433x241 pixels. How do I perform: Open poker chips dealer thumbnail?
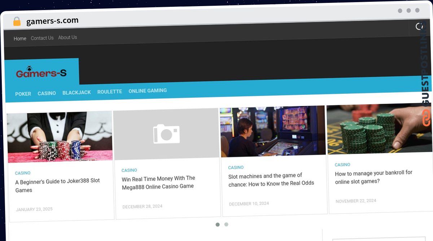60,137
